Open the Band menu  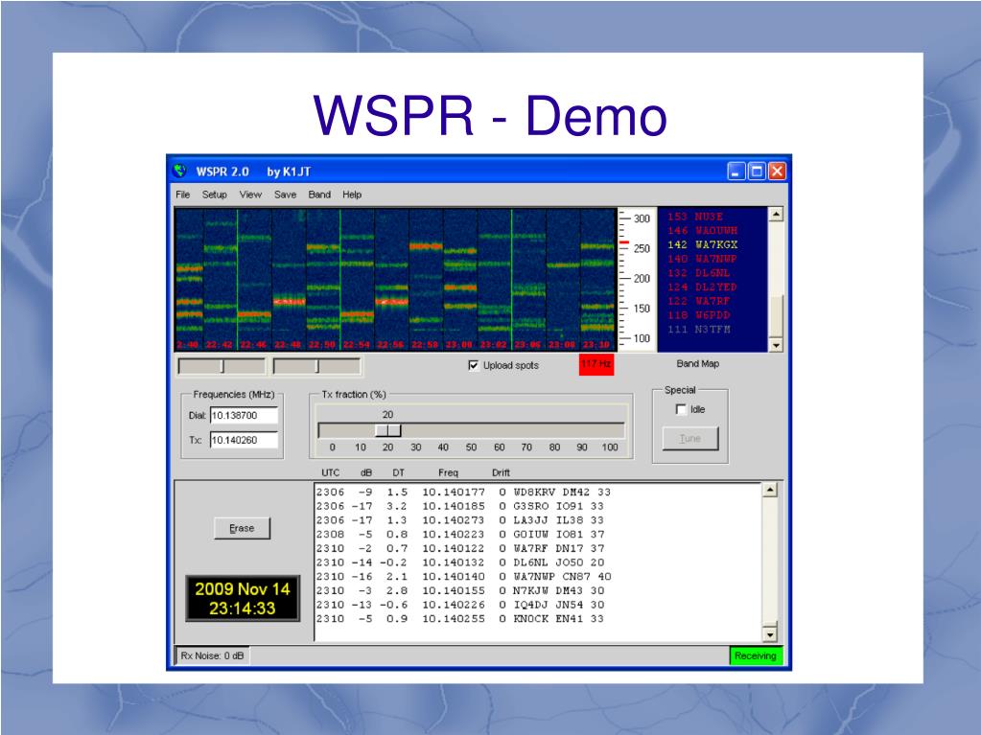(319, 195)
